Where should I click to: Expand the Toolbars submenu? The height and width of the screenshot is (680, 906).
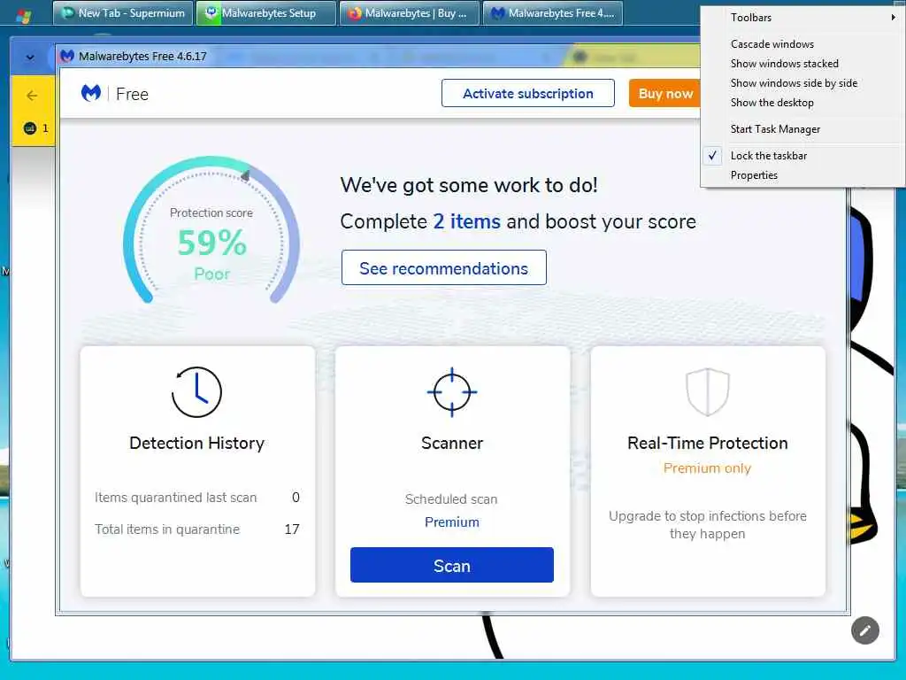pyautogui.click(x=802, y=18)
